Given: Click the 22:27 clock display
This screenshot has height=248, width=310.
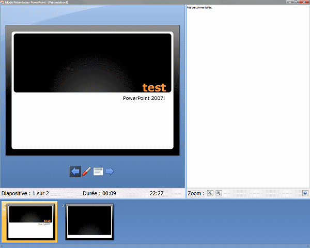Looking at the screenshot, I should (157, 193).
